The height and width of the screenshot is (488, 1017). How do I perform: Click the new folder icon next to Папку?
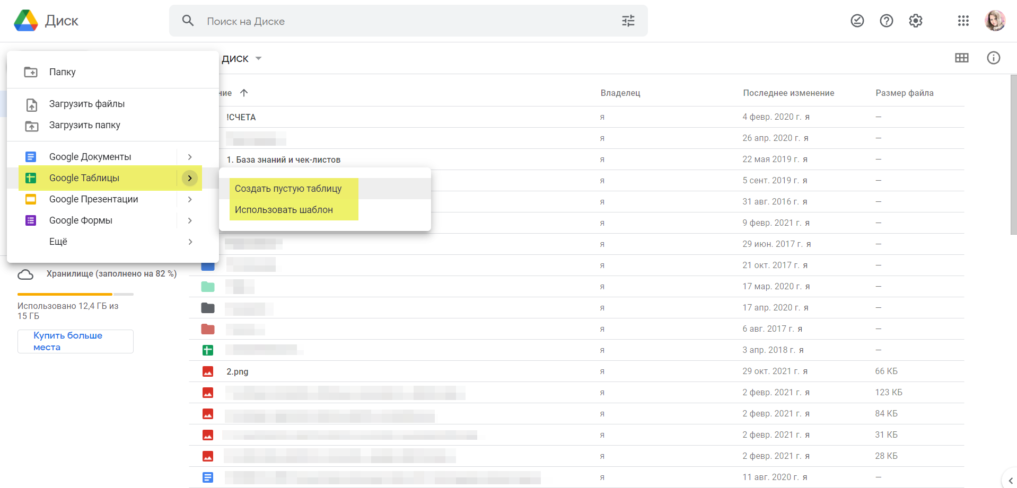(31, 72)
